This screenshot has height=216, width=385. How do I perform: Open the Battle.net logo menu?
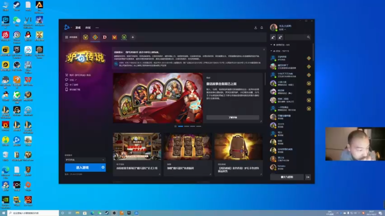coord(67,27)
